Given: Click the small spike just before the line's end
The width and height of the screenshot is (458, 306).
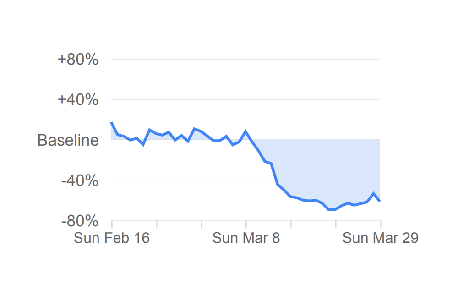Looking at the screenshot, I should (374, 193).
